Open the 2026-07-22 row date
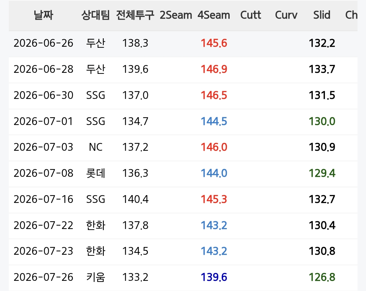Image resolution: width=366 pixels, height=291 pixels. 43,226
